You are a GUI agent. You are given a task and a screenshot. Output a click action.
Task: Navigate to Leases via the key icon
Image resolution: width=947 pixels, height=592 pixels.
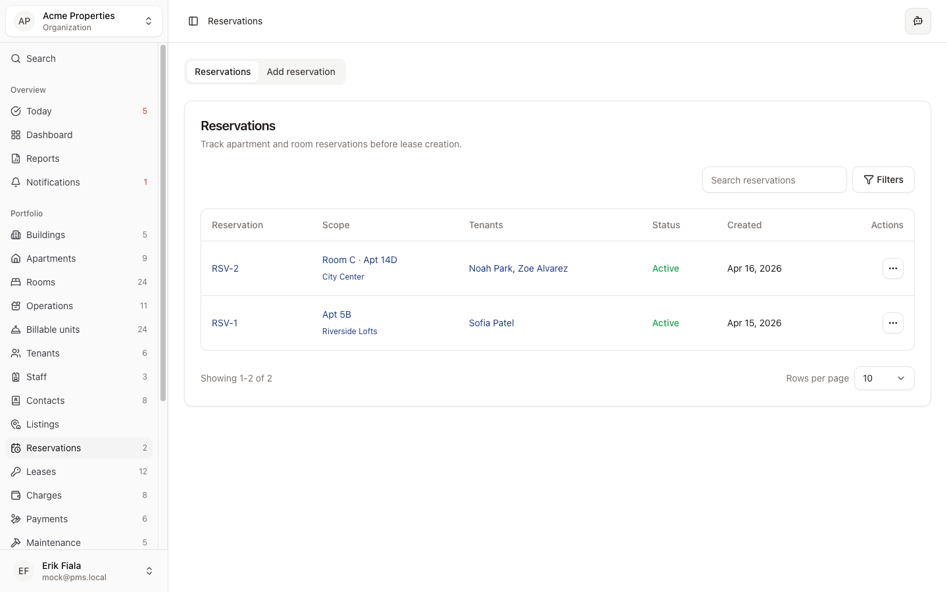[40, 472]
